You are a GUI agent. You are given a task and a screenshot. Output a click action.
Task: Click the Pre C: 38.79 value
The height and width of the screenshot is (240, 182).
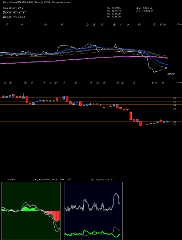tap(114, 17)
